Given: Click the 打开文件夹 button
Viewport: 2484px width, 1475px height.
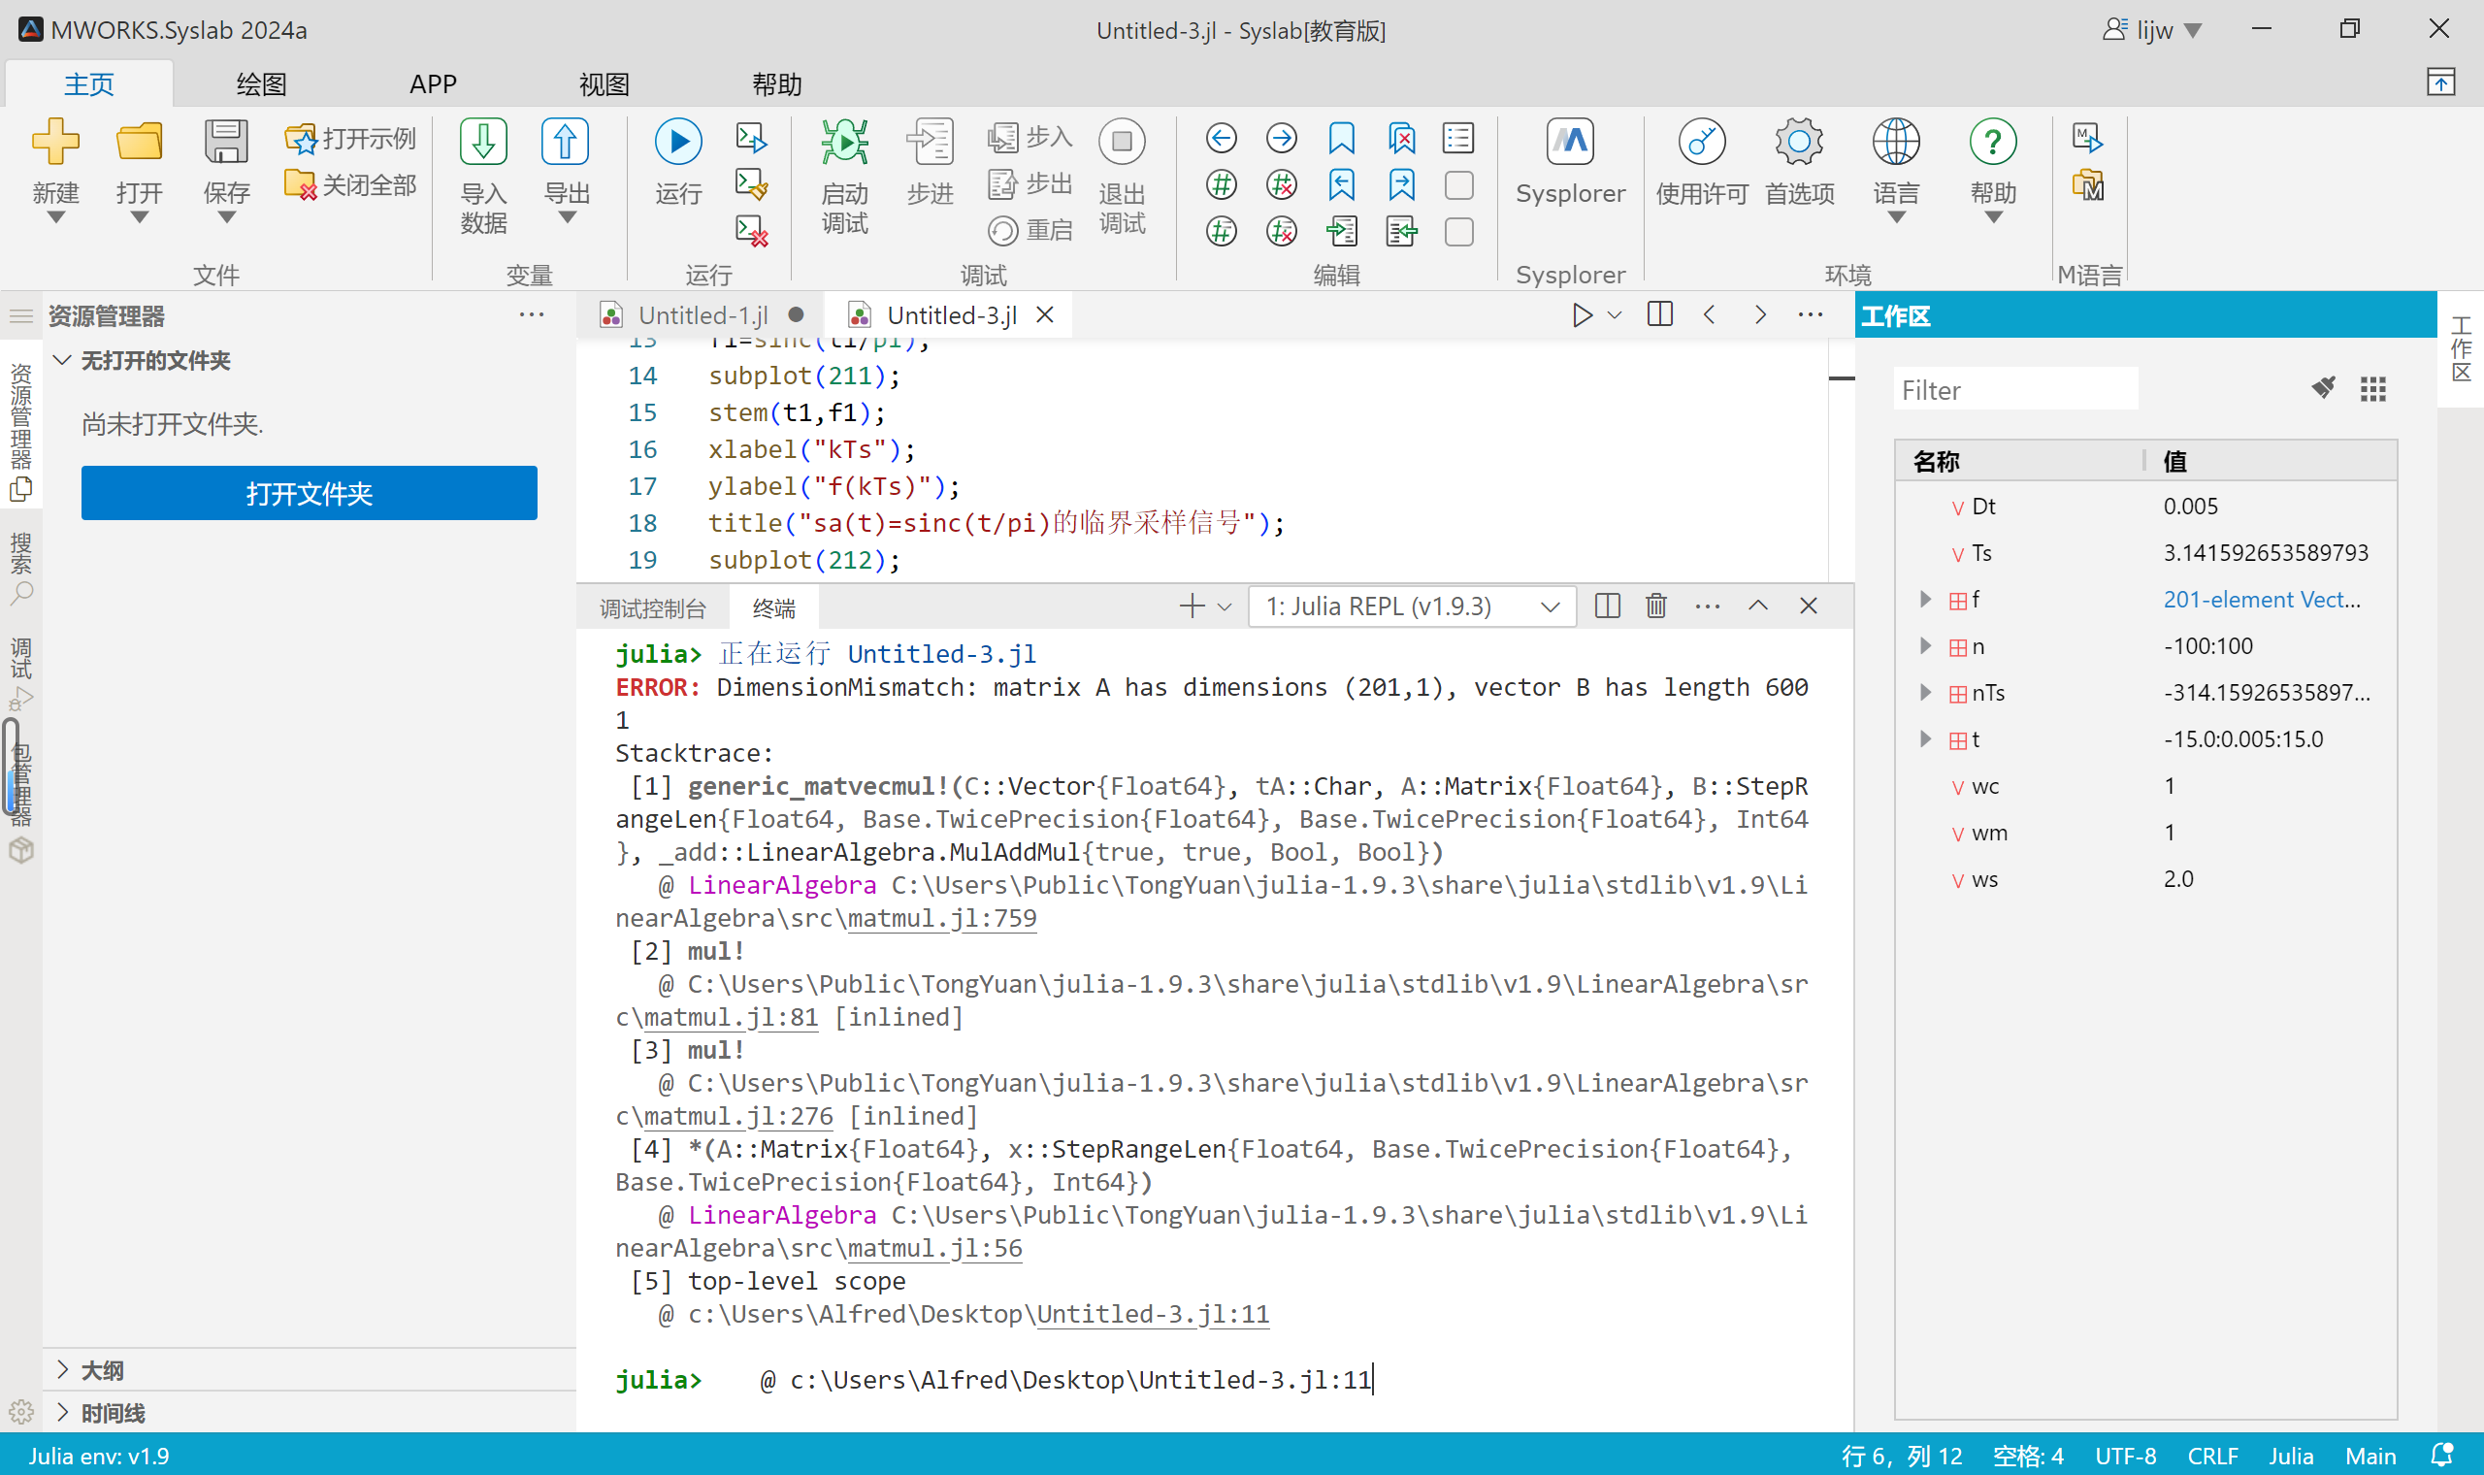Looking at the screenshot, I should coord(309,493).
